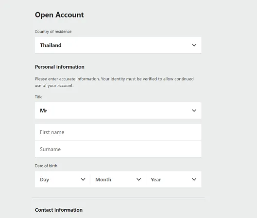Click the chevron beside Thailand
The height and width of the screenshot is (218, 257).
(x=194, y=45)
